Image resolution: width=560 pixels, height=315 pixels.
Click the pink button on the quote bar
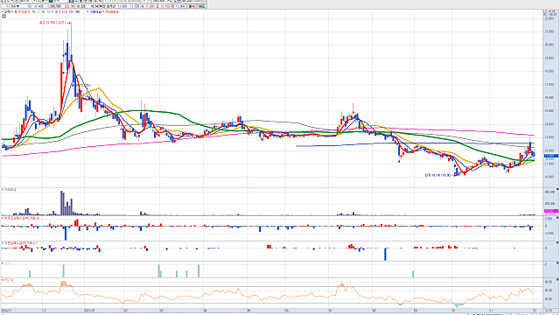192,6
